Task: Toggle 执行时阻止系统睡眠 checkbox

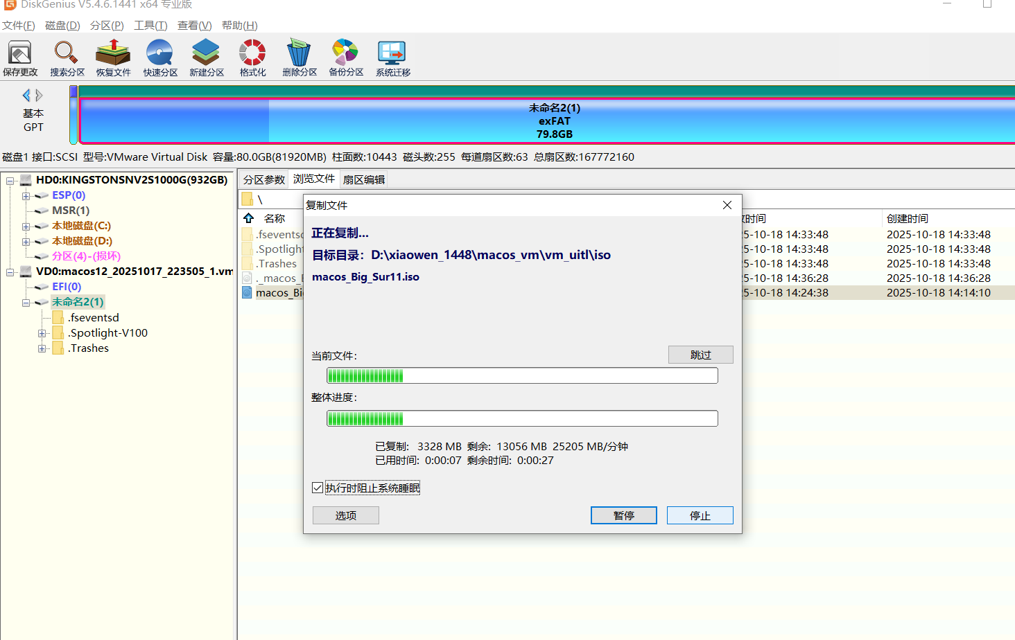Action: pyautogui.click(x=318, y=488)
